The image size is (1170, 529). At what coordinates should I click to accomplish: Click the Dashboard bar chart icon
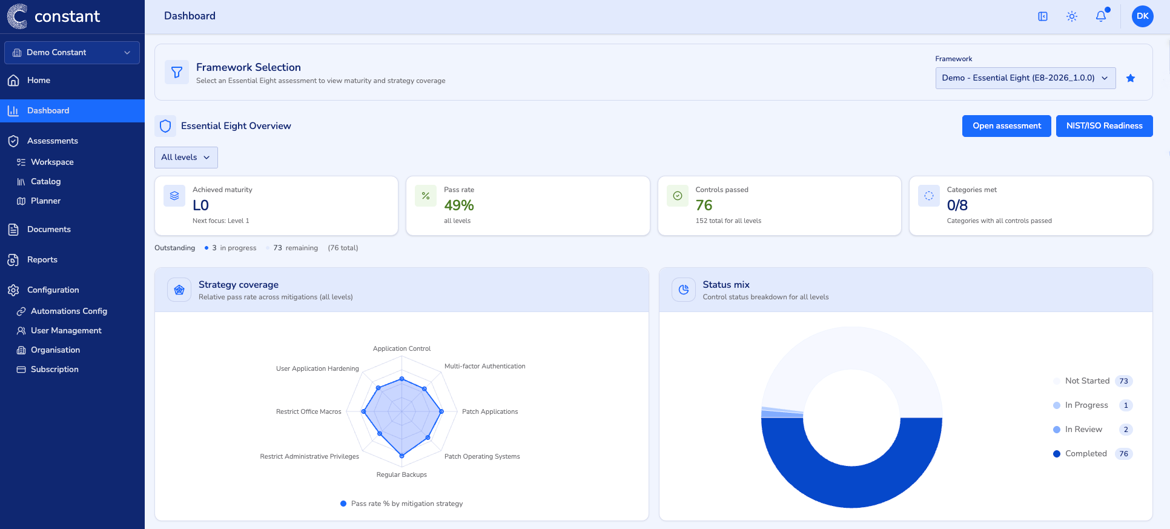point(13,111)
